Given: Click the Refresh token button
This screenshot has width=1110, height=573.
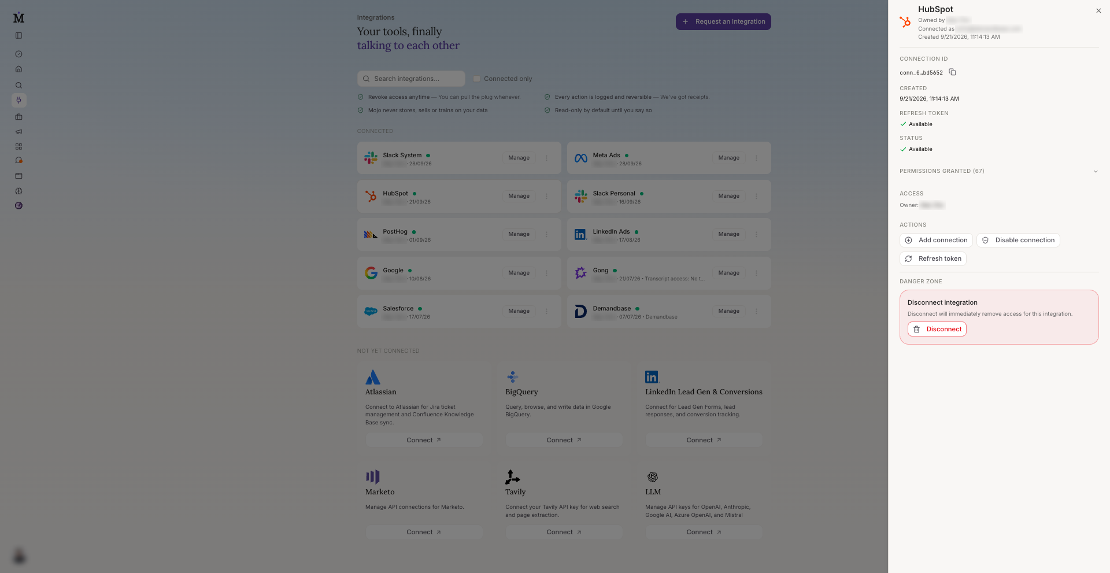Looking at the screenshot, I should [933, 258].
